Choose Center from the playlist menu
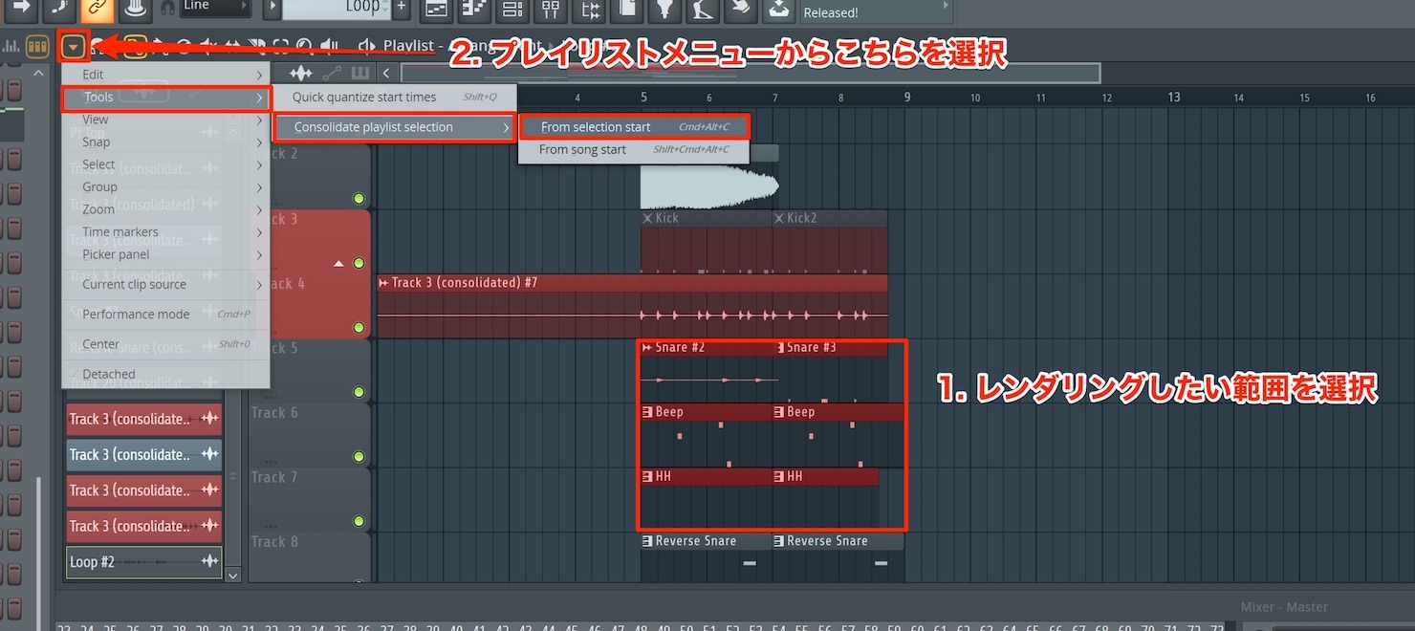This screenshot has height=631, width=1415. [x=165, y=344]
